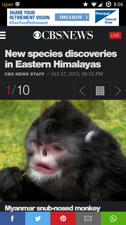Open the gallery grid thumbnail view
Screen dimensions: 126x225
(100, 91)
